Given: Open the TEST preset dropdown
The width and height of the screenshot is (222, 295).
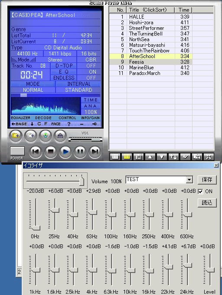Looking at the screenshot, I should pyautogui.click(x=189, y=180).
